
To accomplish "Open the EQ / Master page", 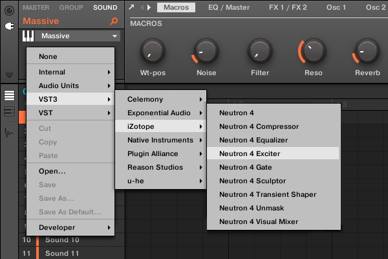I will tap(229, 7).
